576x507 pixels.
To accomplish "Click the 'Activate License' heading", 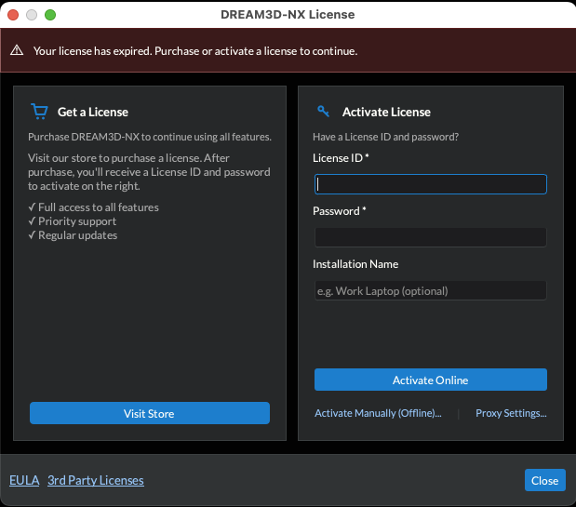I will (x=386, y=112).
